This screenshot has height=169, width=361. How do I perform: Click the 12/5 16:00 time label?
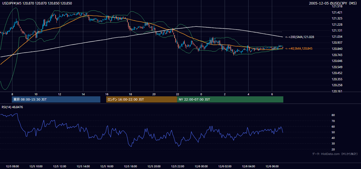pos(106,166)
